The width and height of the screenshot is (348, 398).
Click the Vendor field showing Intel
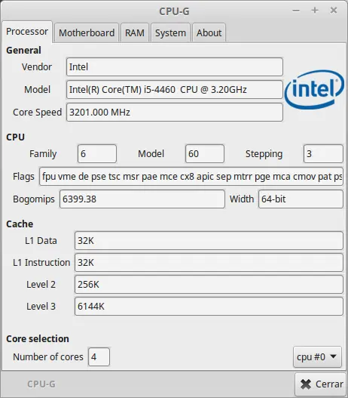coord(175,67)
